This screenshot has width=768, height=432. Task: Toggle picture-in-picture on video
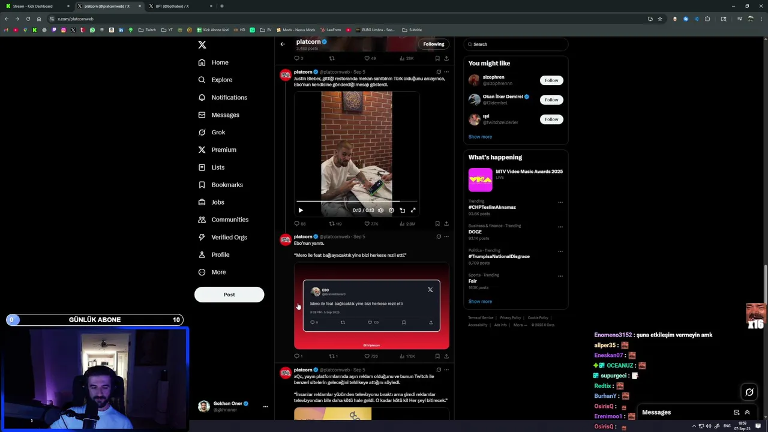click(x=403, y=211)
